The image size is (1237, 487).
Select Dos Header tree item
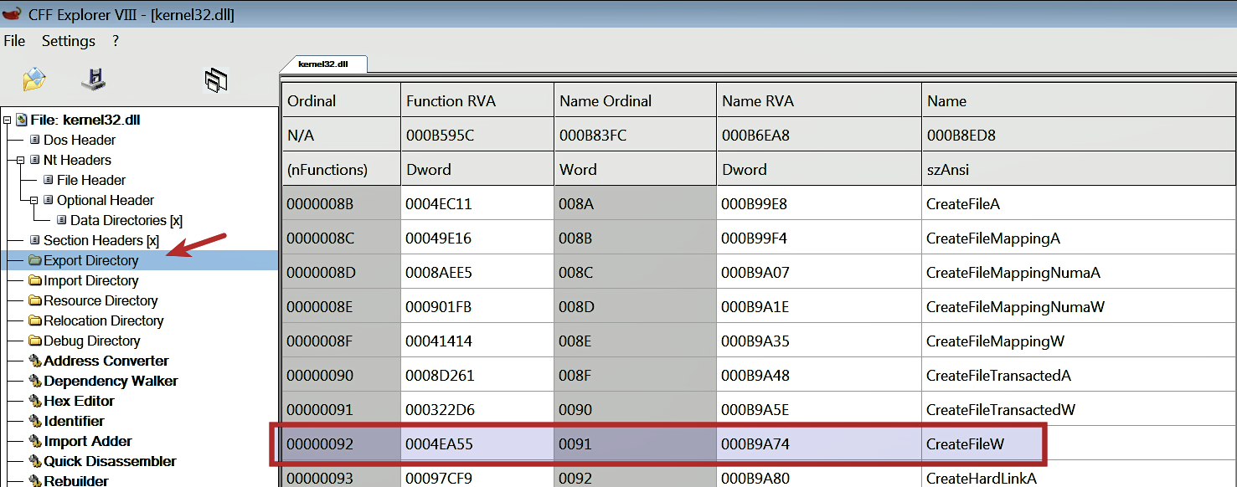coord(80,140)
